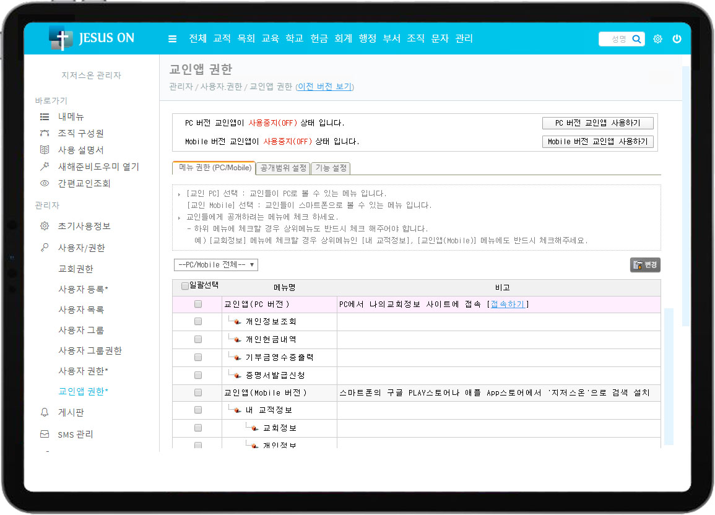Viewport: 715px width, 515px height.
Task: Check the 개인정보조회 row checkbox
Action: click(x=198, y=322)
